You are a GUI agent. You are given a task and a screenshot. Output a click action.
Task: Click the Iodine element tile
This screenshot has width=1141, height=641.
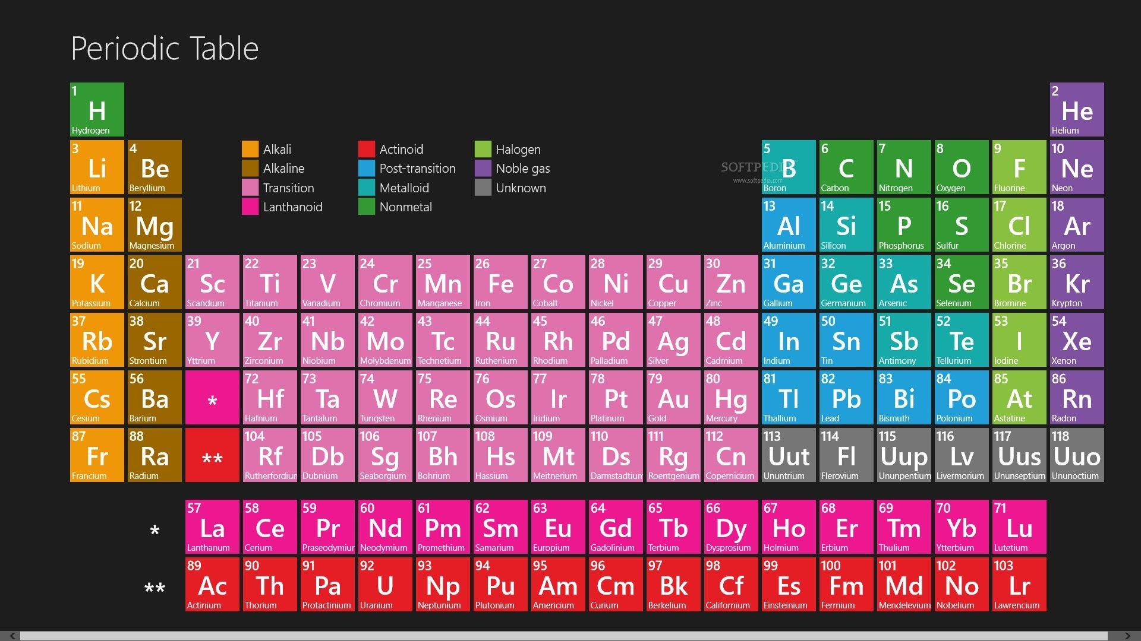[1019, 339]
